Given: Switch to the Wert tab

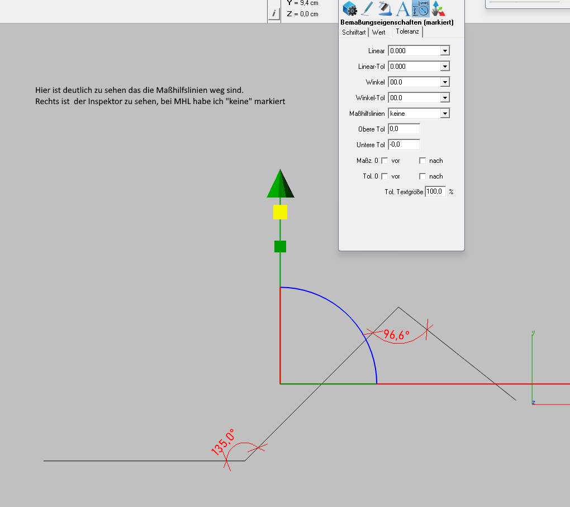Looking at the screenshot, I should pyautogui.click(x=379, y=32).
